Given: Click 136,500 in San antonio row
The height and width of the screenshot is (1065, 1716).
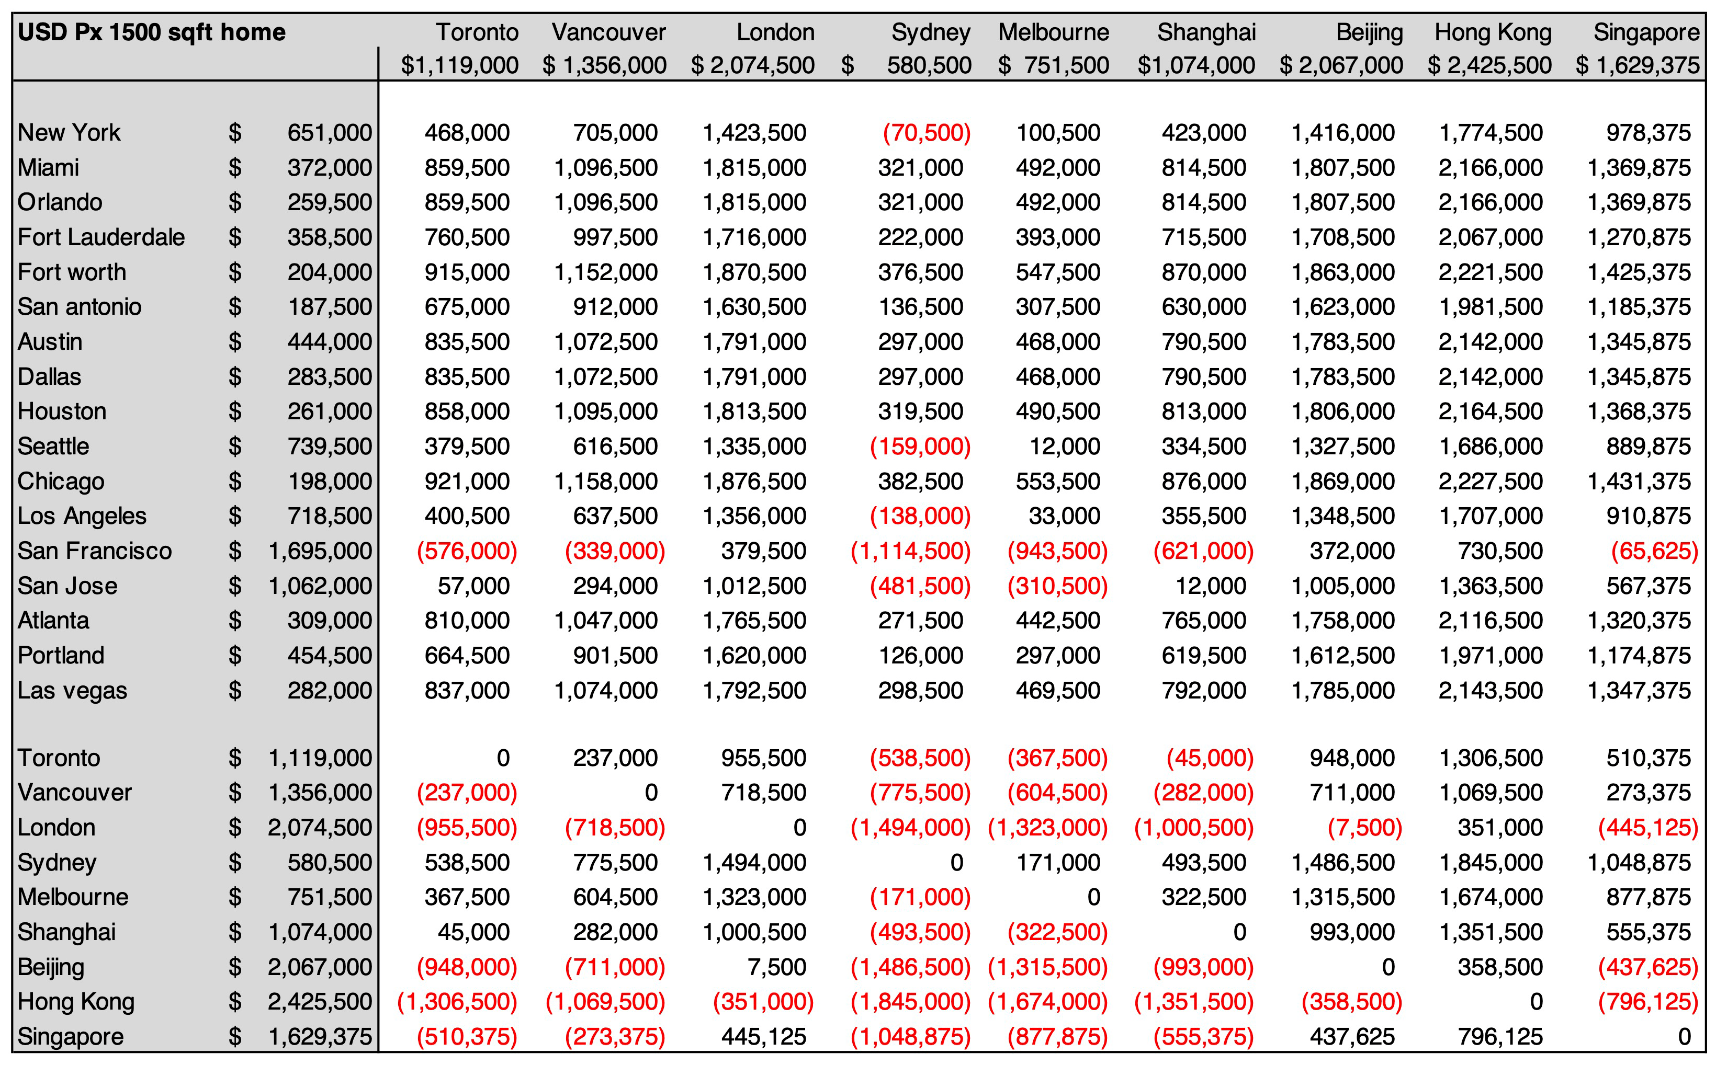Looking at the screenshot, I should tap(920, 307).
